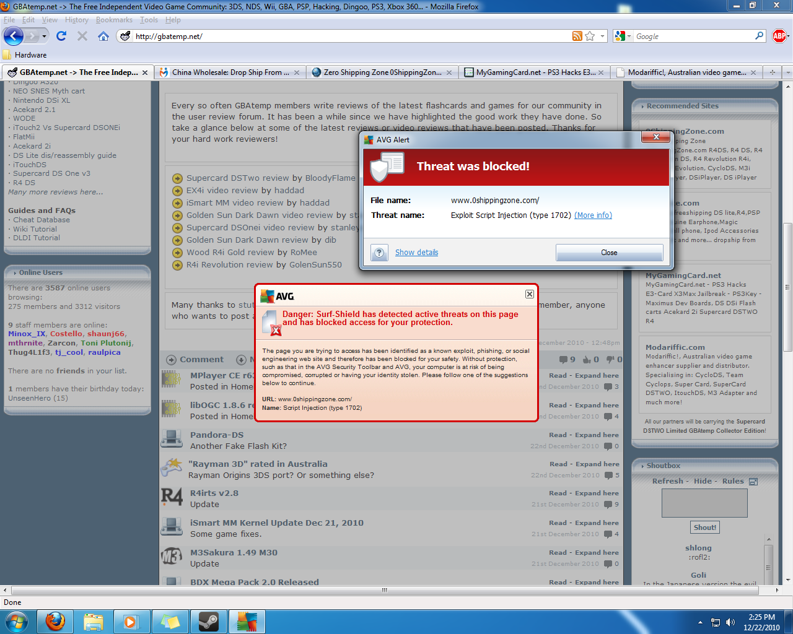Open a new tab with the plus button
The height and width of the screenshot is (634, 793).
click(773, 72)
